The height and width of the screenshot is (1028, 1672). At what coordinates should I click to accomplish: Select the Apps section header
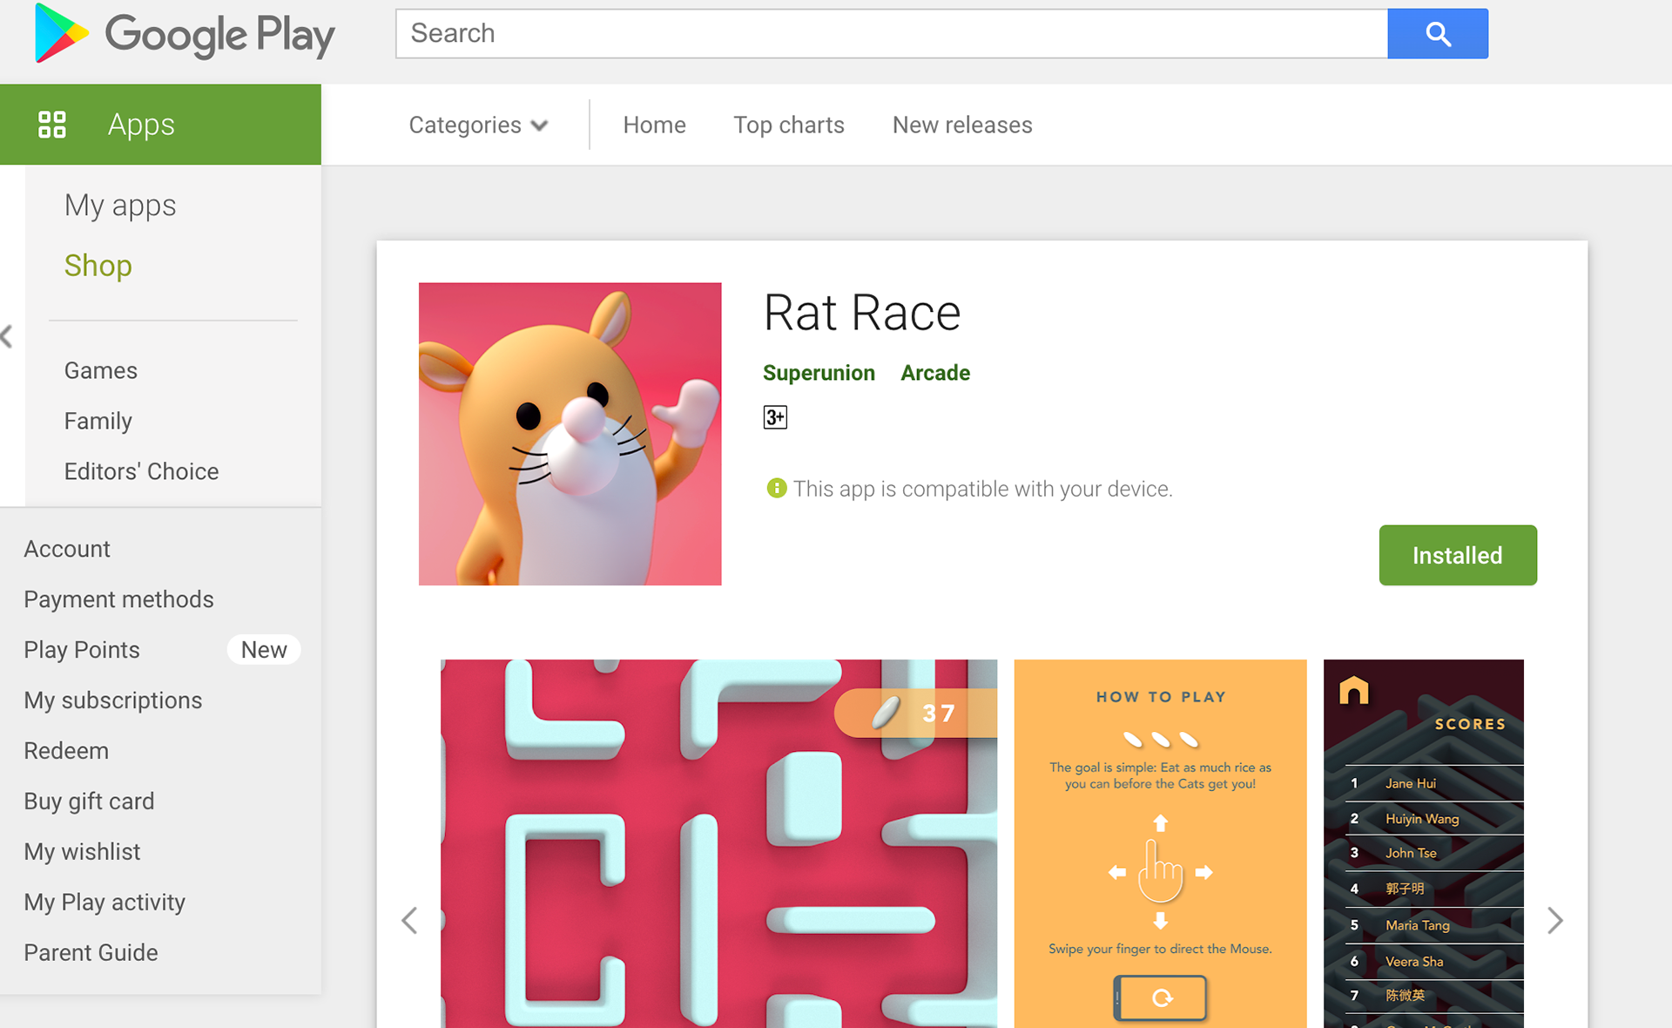pyautogui.click(x=160, y=125)
